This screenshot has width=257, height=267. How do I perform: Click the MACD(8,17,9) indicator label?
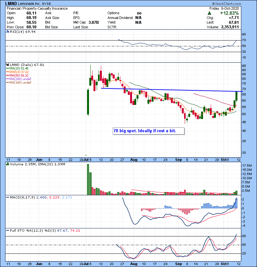click(x=22, y=198)
